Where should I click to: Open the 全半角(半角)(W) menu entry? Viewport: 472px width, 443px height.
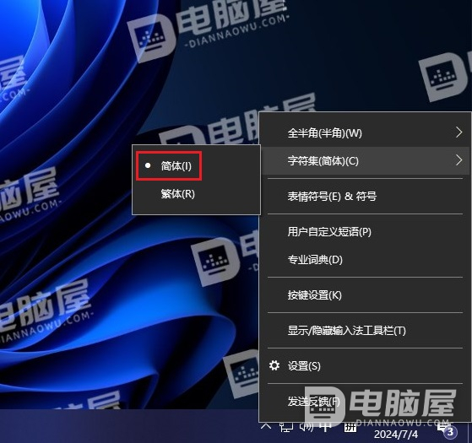point(365,132)
